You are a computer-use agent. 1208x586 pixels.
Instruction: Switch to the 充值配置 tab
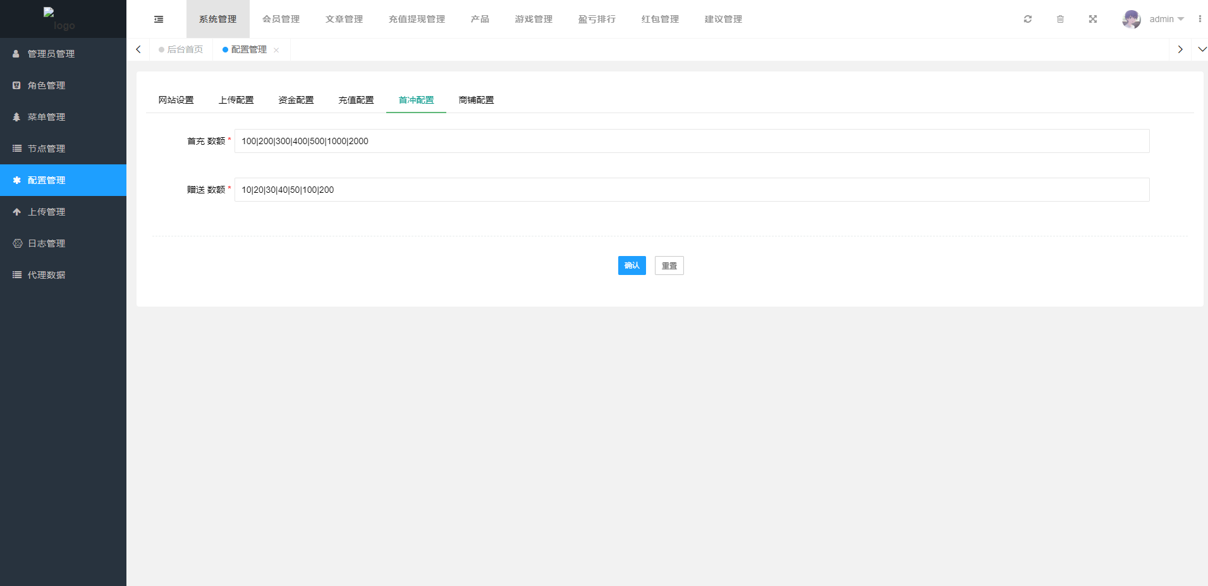point(356,100)
